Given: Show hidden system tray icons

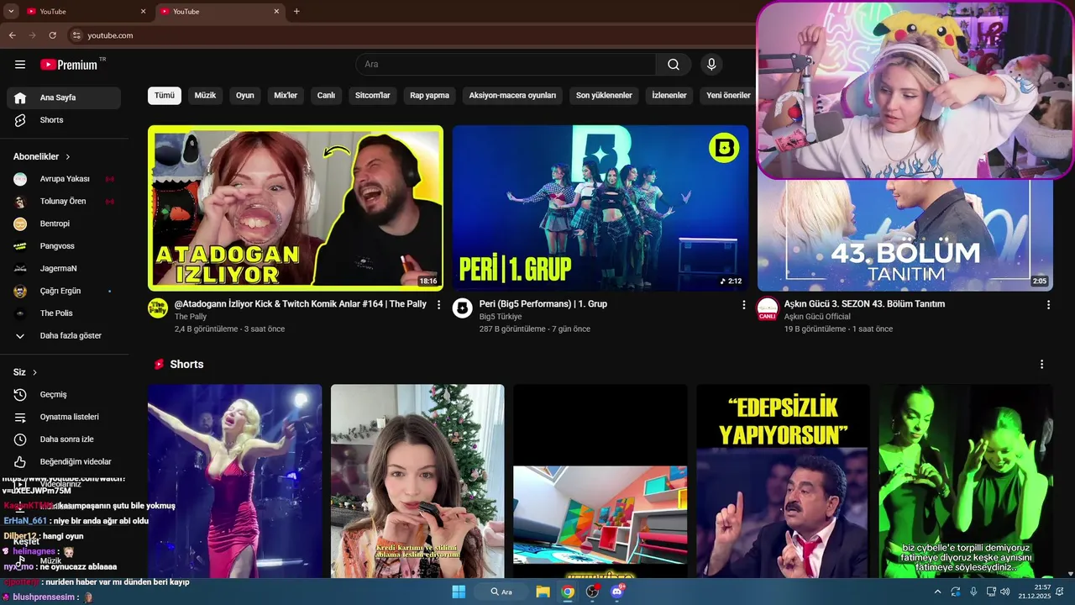Looking at the screenshot, I should click(x=937, y=592).
